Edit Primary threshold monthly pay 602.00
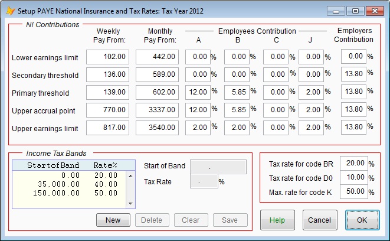390x241 pixels. (x=157, y=92)
